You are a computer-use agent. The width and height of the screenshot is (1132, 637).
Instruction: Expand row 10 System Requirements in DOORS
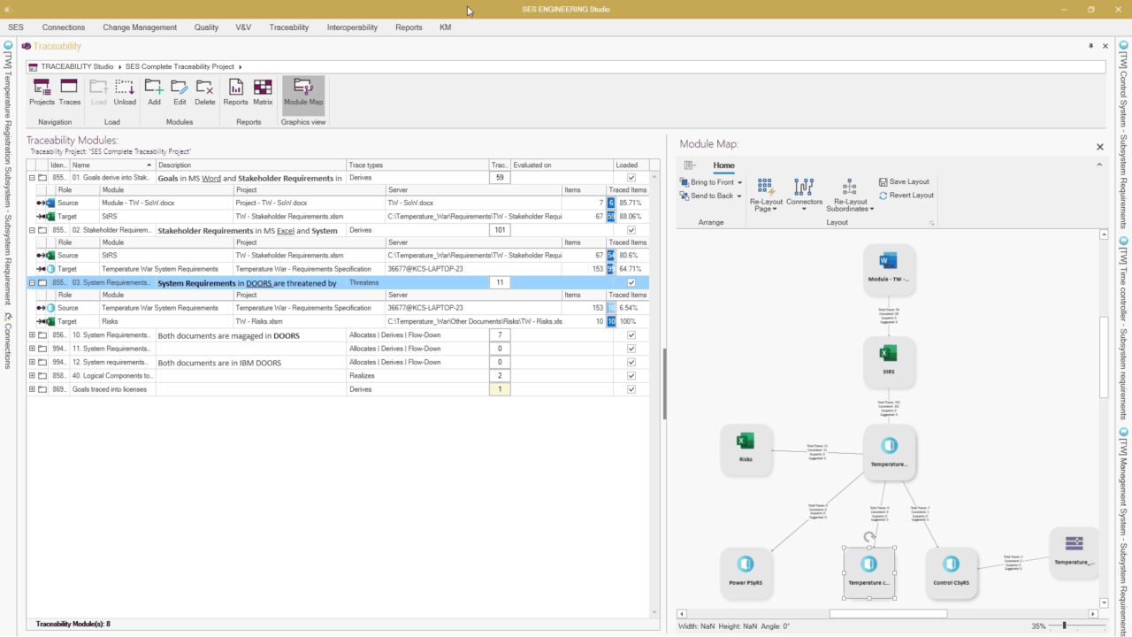31,334
